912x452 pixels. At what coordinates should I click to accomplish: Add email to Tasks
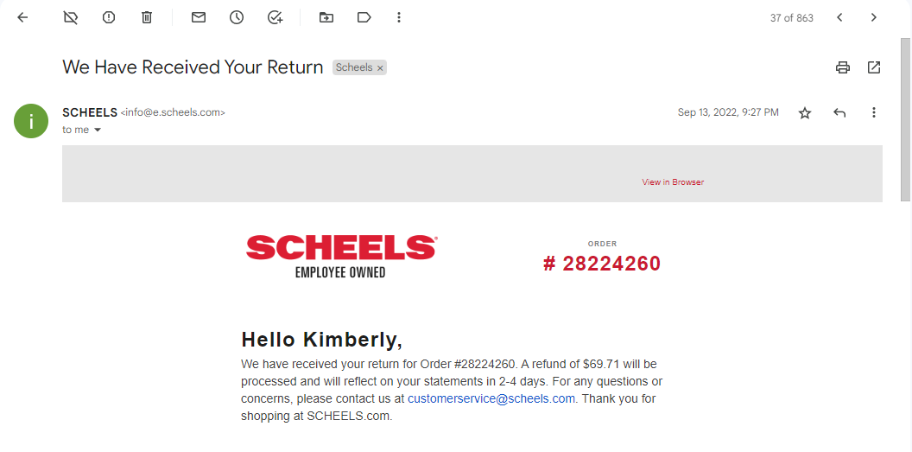[275, 17]
